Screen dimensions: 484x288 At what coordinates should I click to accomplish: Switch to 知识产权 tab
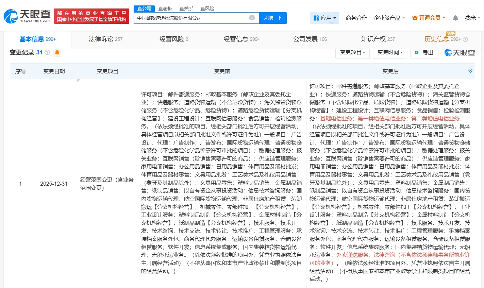pos(378,39)
